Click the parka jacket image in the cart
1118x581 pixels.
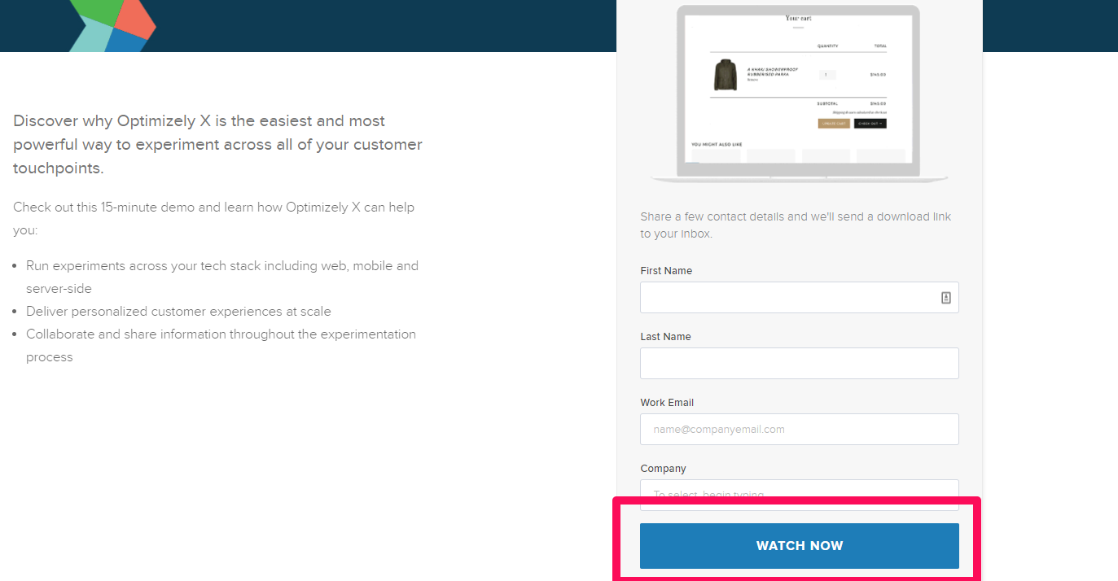click(x=725, y=75)
